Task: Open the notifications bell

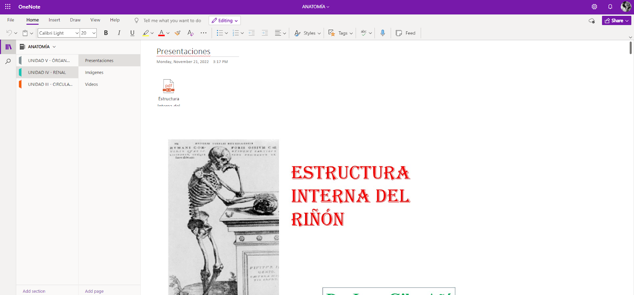Action: pyautogui.click(x=610, y=7)
